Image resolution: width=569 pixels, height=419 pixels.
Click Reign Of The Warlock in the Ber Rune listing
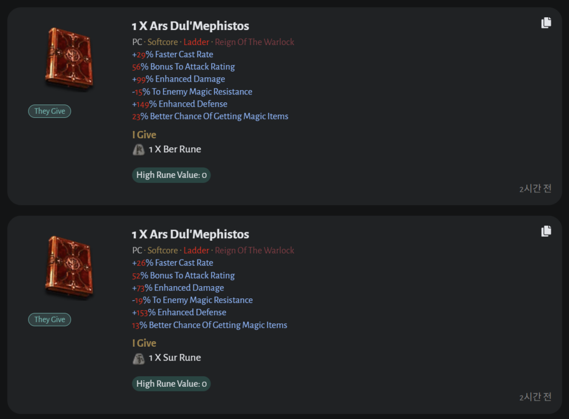[254, 42]
